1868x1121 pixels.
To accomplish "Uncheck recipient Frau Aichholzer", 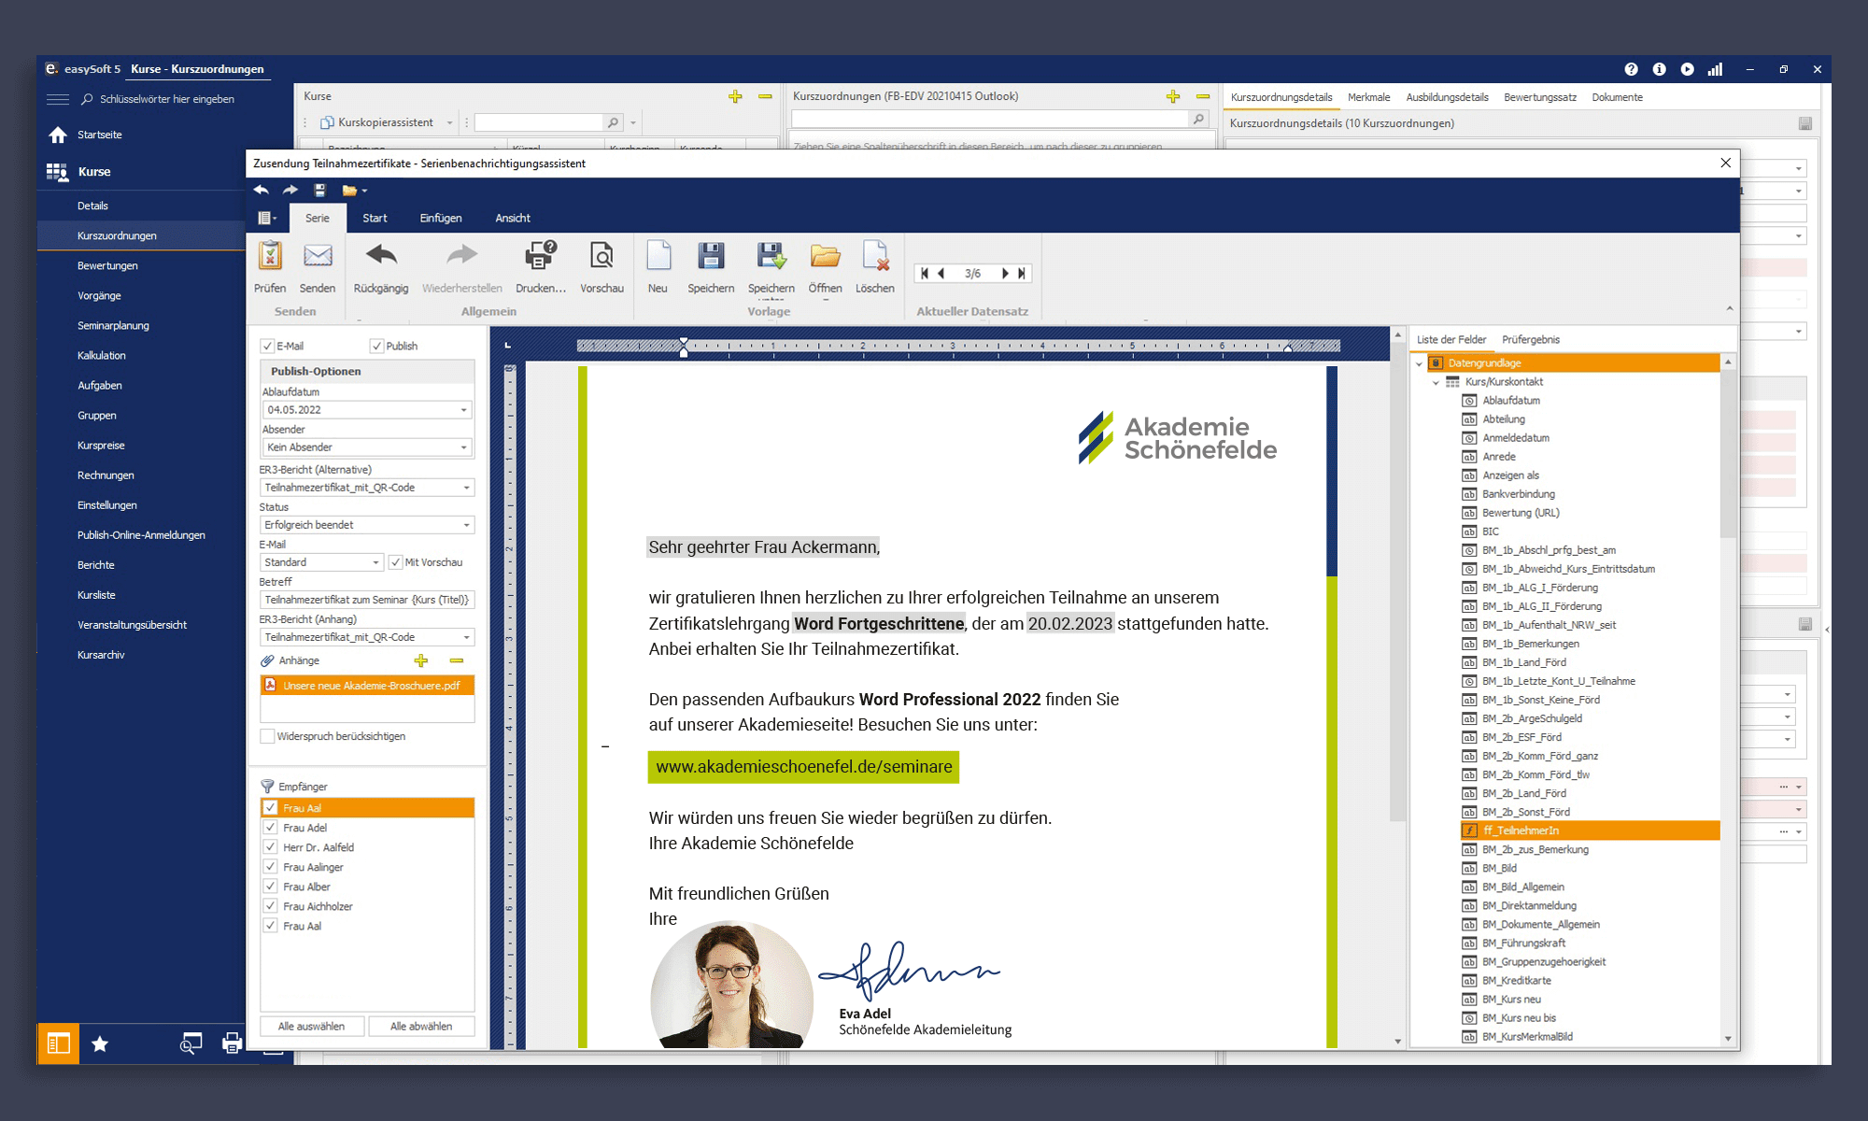I will (271, 906).
